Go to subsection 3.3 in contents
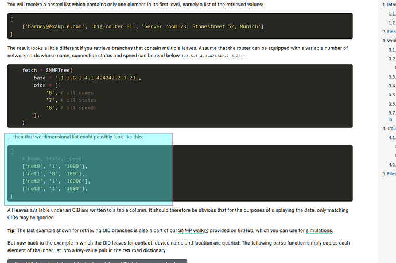 click(x=391, y=76)
